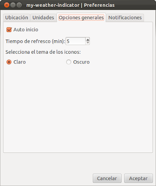This screenshot has height=186, width=156.
Task: Increase refresh time with up arrow
Action: 88,40
